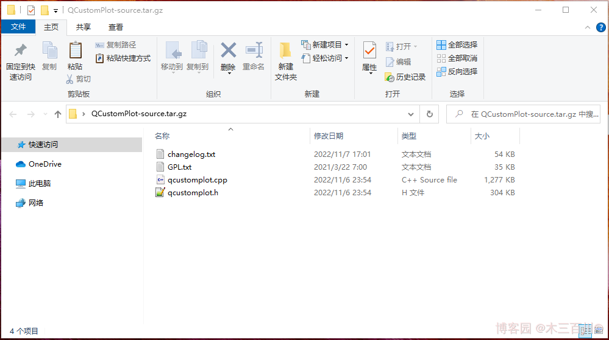The width and height of the screenshot is (609, 340).
Task: Open the help question mark icon
Action: coord(600,27)
